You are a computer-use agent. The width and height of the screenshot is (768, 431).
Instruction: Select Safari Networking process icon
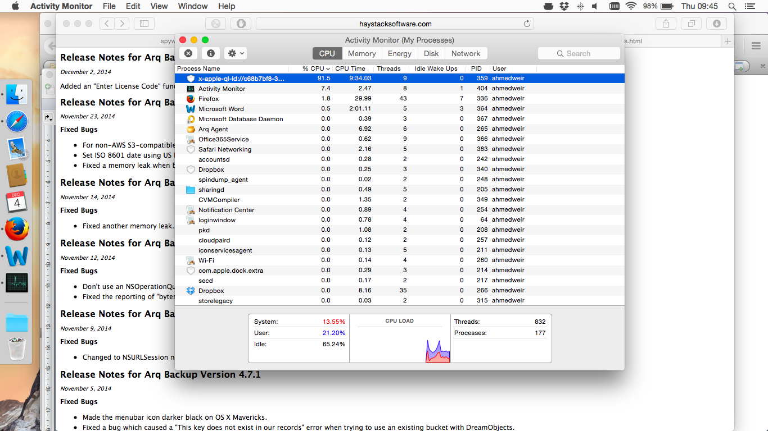point(191,149)
